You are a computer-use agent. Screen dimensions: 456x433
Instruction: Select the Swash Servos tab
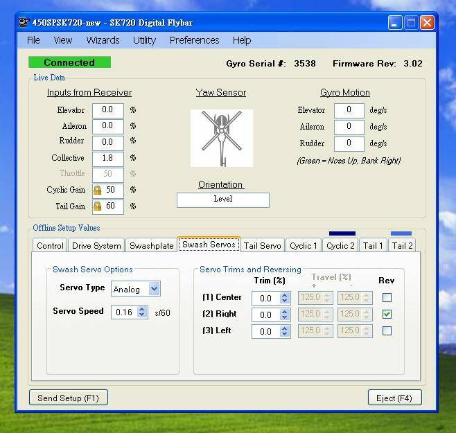pos(209,245)
